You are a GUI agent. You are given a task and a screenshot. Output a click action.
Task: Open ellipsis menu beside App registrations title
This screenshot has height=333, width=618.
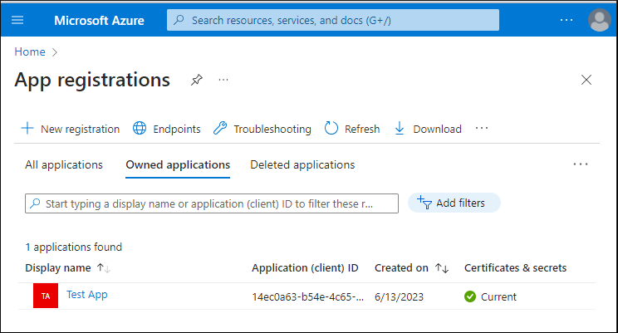click(223, 80)
